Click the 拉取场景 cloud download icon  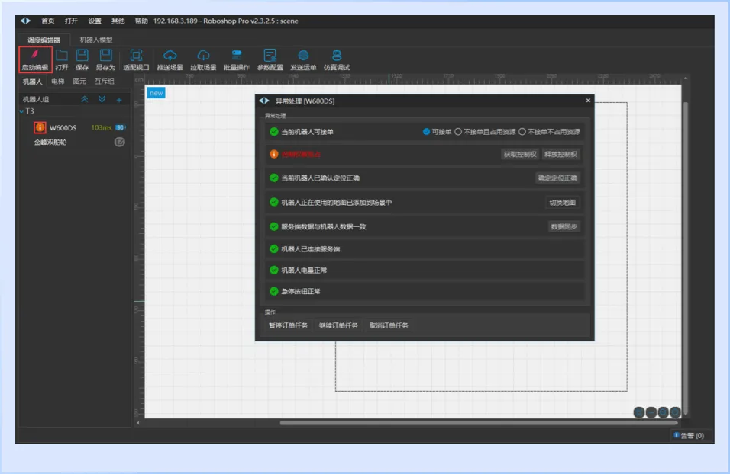pos(203,56)
